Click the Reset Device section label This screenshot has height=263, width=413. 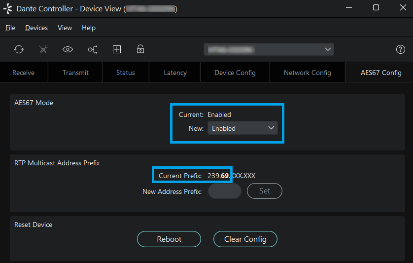pyautogui.click(x=33, y=225)
